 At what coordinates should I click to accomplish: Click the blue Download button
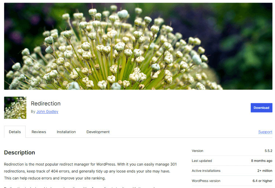pos(261,108)
